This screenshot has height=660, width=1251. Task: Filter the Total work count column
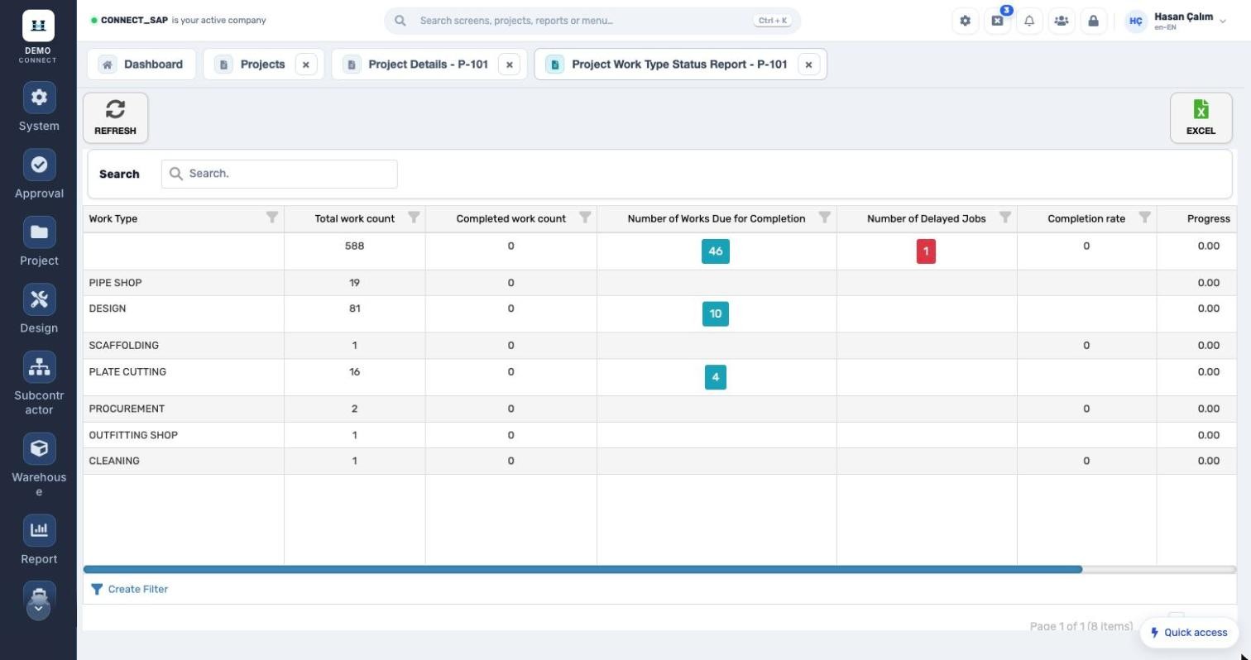[413, 218]
